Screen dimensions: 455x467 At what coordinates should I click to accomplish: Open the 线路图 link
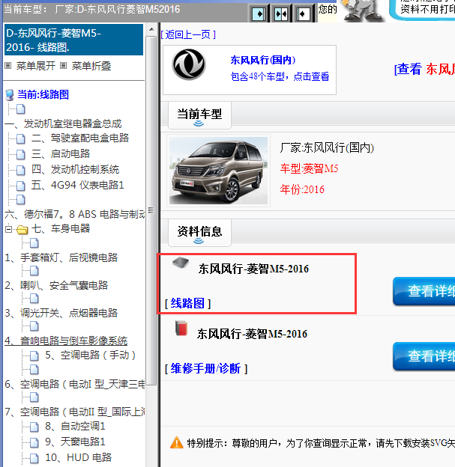coord(187,303)
